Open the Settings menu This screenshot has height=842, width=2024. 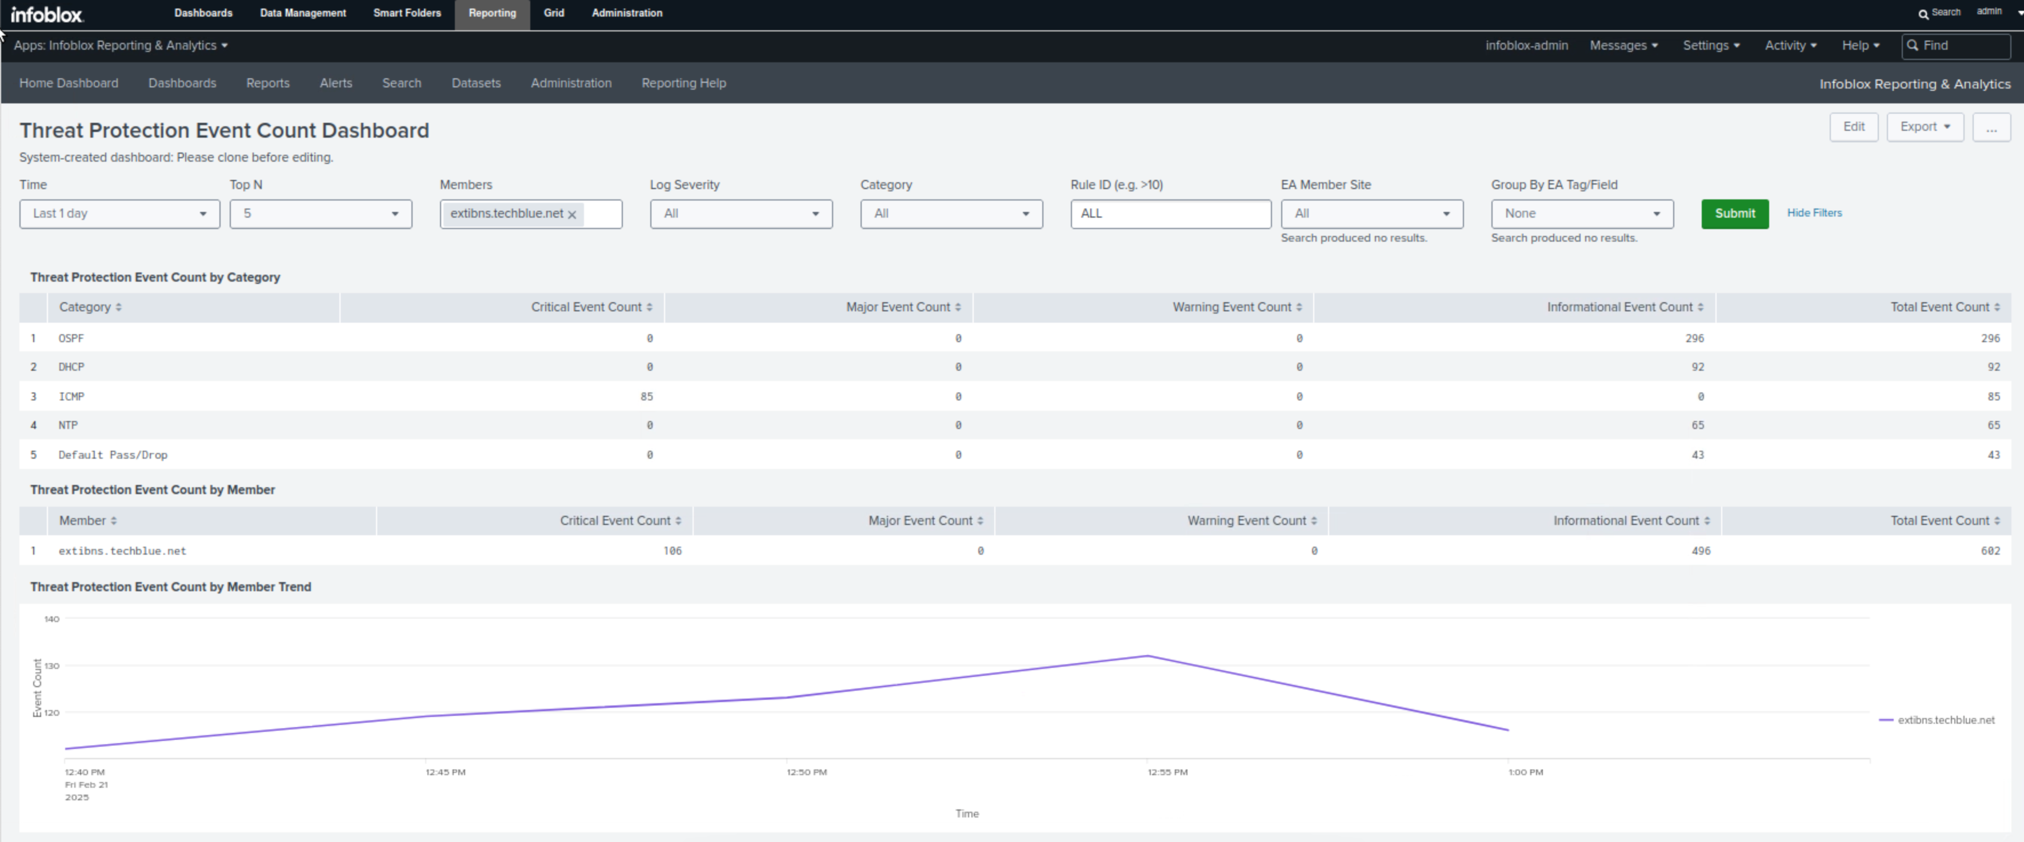coord(1710,46)
